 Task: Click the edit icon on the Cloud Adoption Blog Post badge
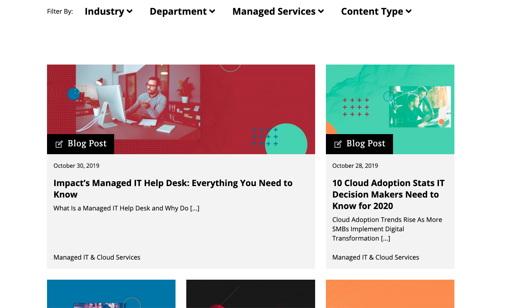(x=338, y=144)
